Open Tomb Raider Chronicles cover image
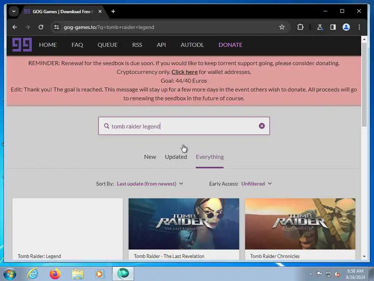 pyautogui.click(x=300, y=224)
